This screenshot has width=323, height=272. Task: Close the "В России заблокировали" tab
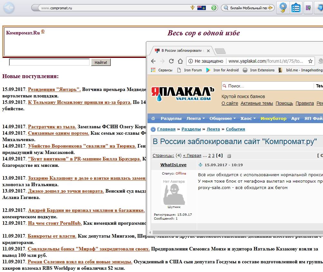tap(208, 51)
